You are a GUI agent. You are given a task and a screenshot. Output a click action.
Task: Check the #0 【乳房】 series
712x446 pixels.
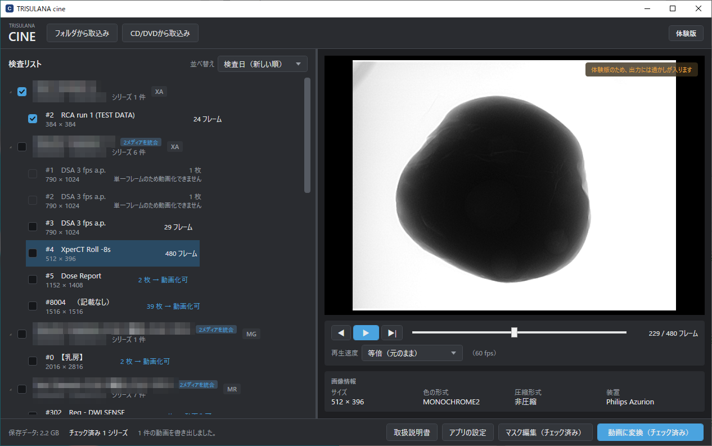(33, 361)
